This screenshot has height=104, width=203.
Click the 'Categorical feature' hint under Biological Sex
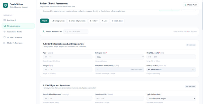[101, 61]
